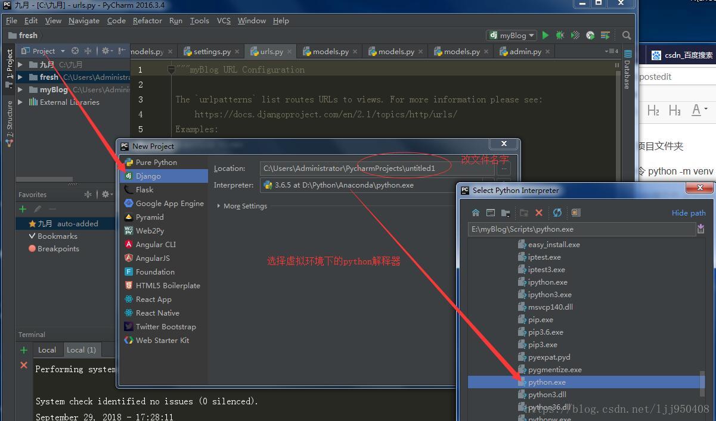Open the myBlog run configuration dropdown
This screenshot has width=716, height=421.
click(x=512, y=35)
